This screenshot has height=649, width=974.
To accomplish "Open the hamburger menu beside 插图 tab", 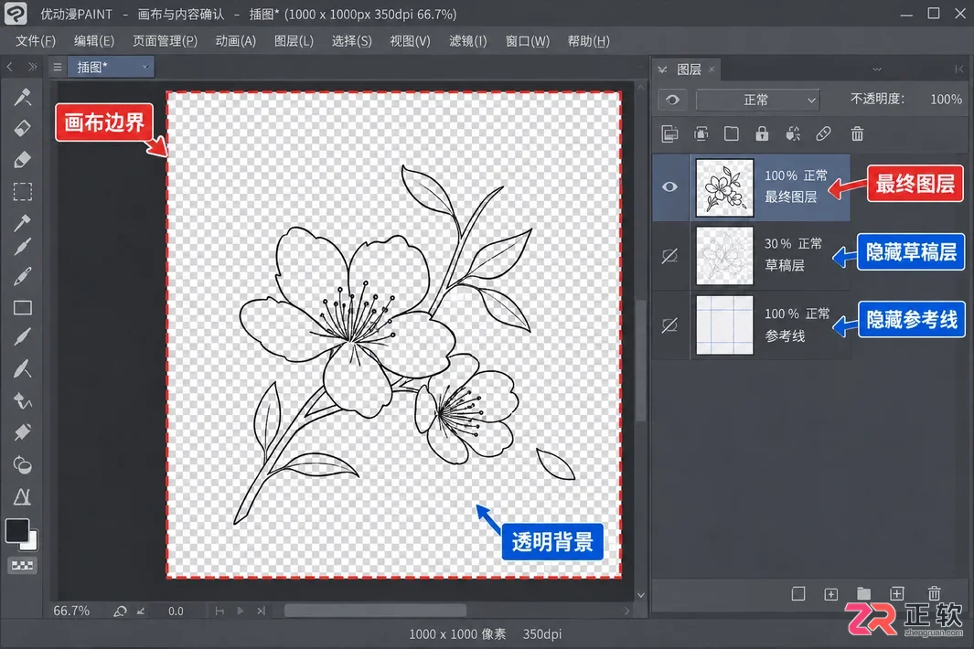I will coord(57,67).
